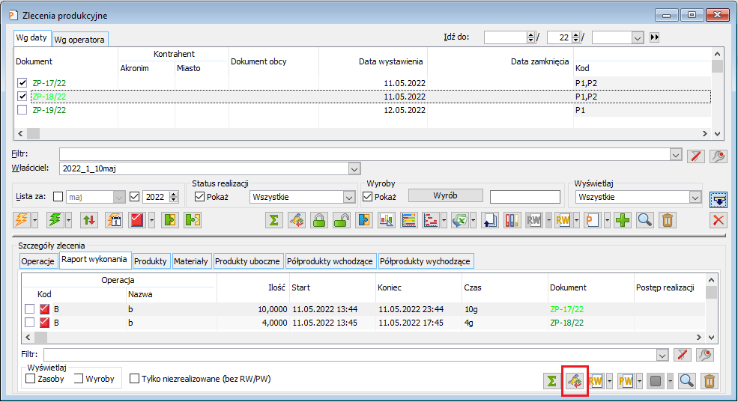Viewport: 738px width, 402px height.
Task: Enable the Zasoby checkbox
Action: 31,379
